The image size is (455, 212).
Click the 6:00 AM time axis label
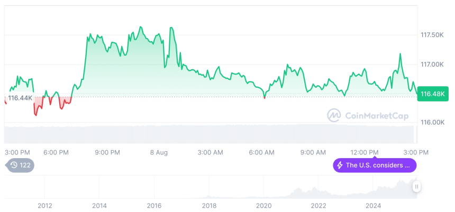[x=261, y=152]
